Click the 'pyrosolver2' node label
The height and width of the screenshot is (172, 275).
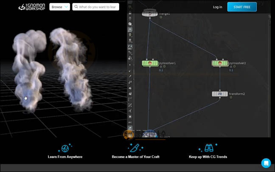238,63
